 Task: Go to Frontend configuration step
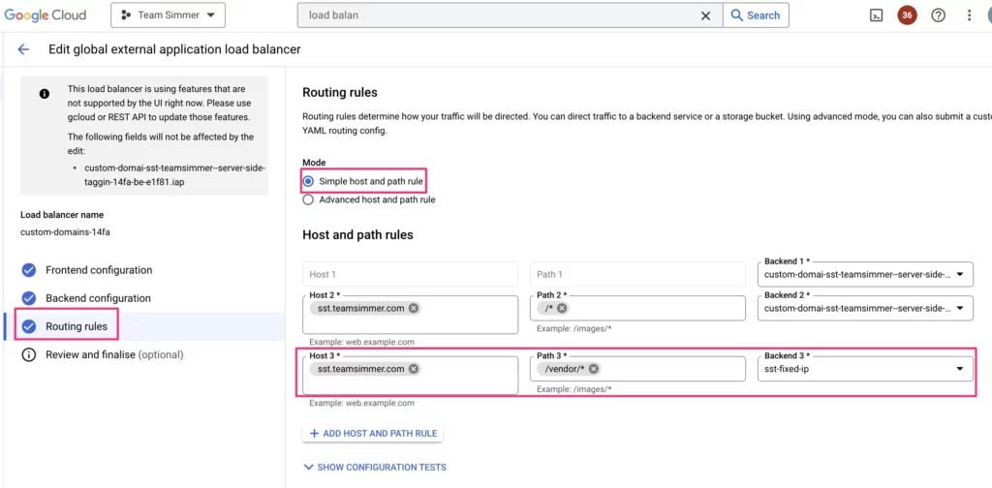click(98, 270)
